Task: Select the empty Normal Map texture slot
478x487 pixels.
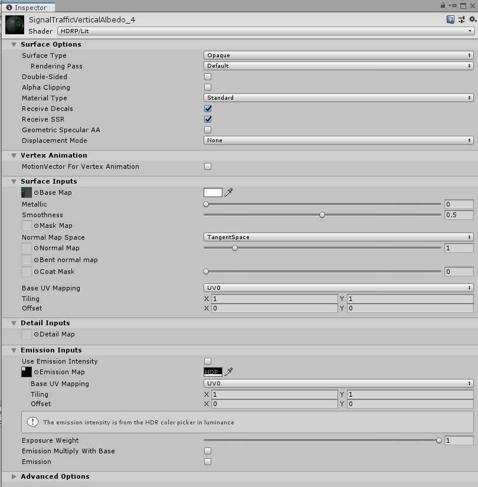Action: point(27,248)
